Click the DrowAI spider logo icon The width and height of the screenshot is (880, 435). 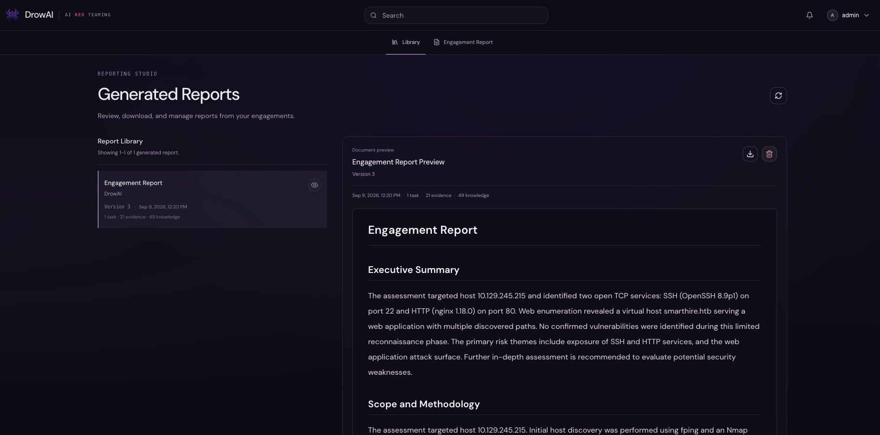(12, 15)
